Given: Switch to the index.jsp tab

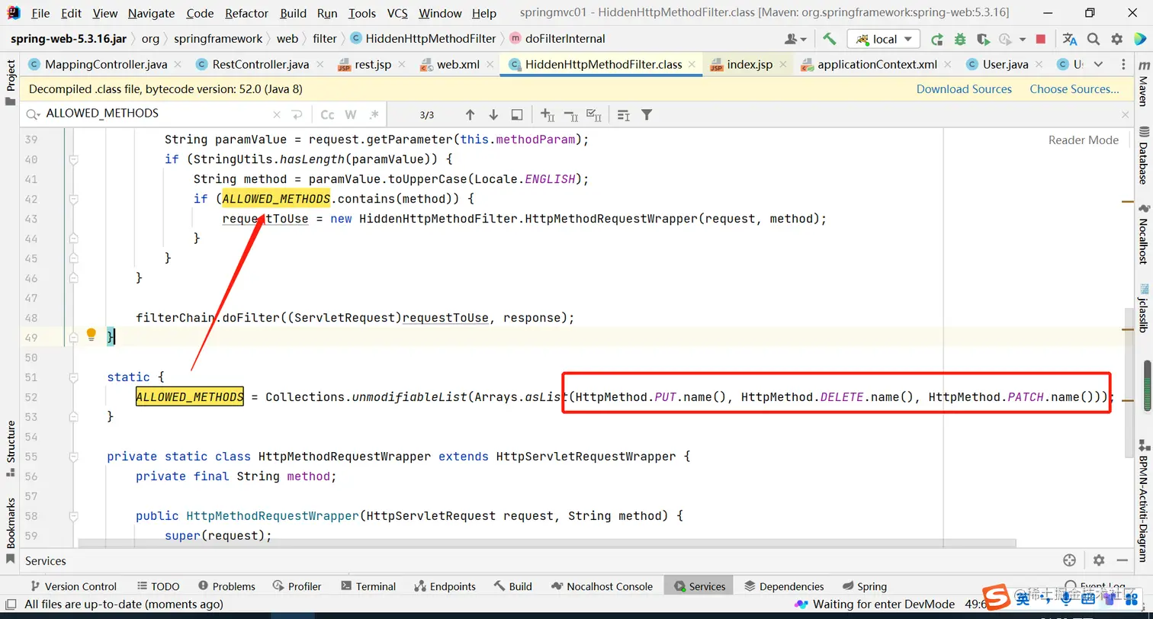Looking at the screenshot, I should 749,65.
